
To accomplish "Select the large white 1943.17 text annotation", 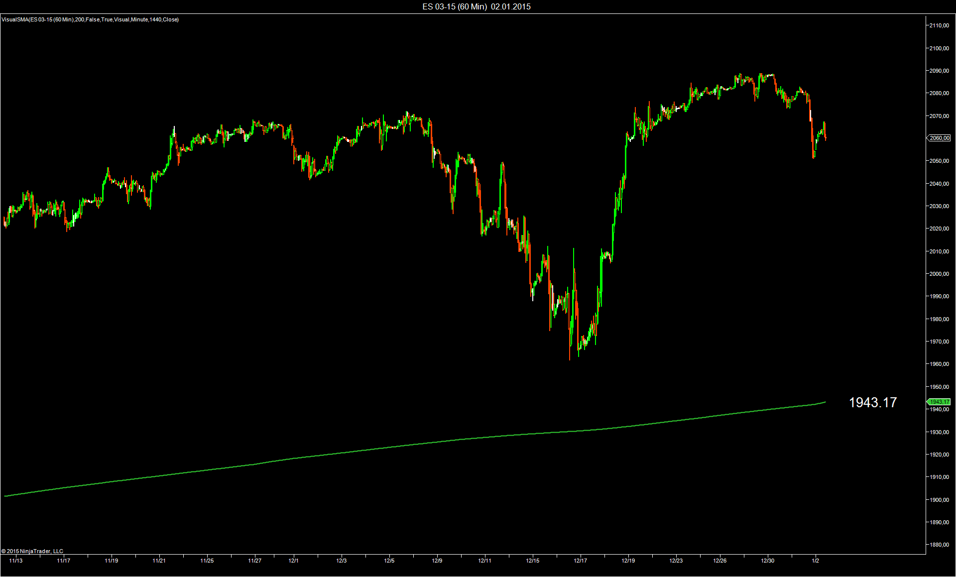I will pos(873,402).
